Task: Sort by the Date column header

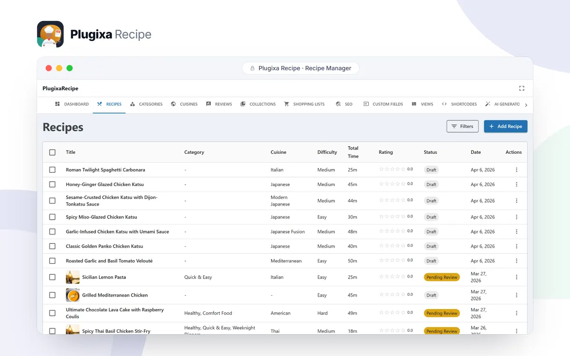Action: pos(476,152)
